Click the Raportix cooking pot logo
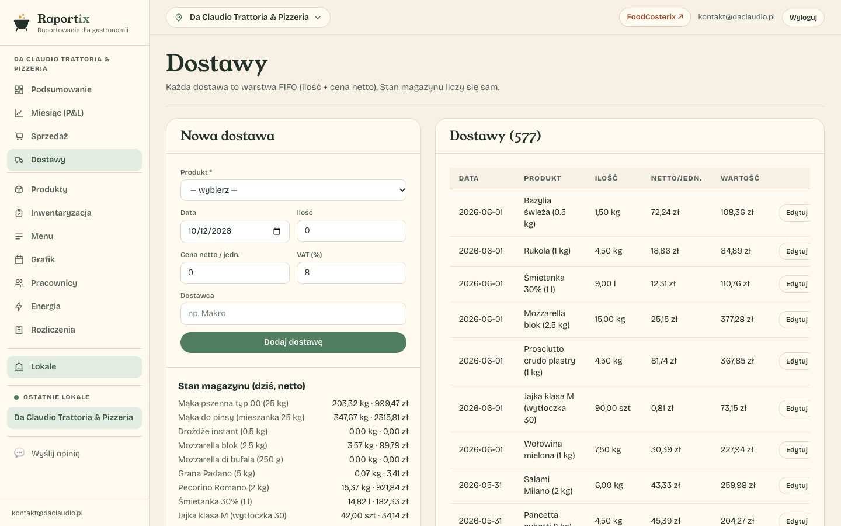 click(x=22, y=23)
